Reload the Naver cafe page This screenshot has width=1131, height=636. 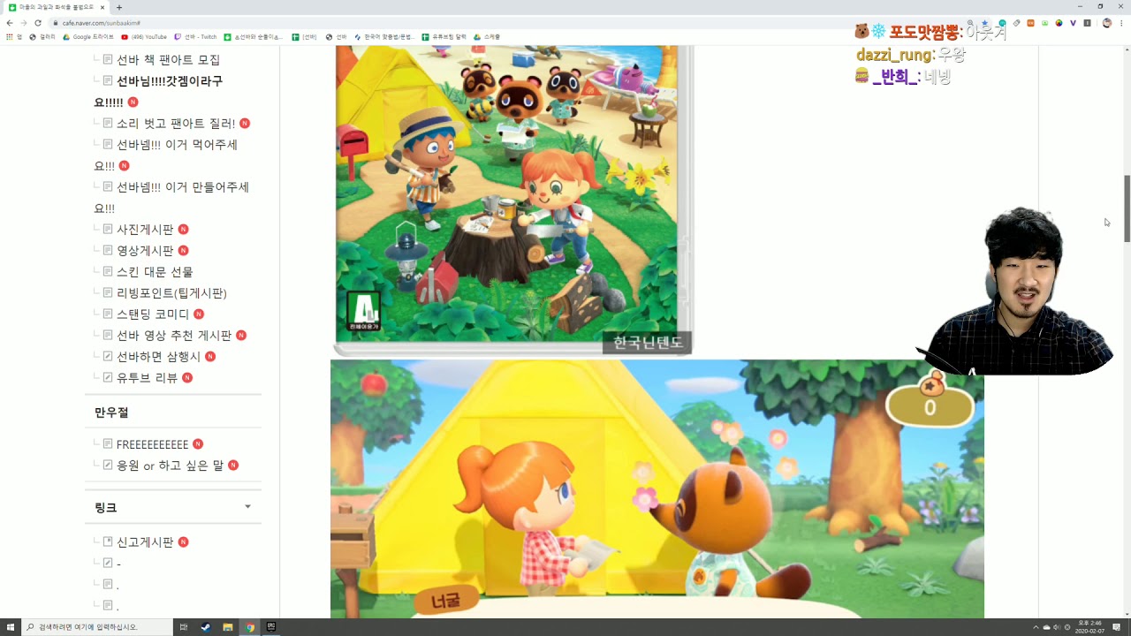coord(38,23)
